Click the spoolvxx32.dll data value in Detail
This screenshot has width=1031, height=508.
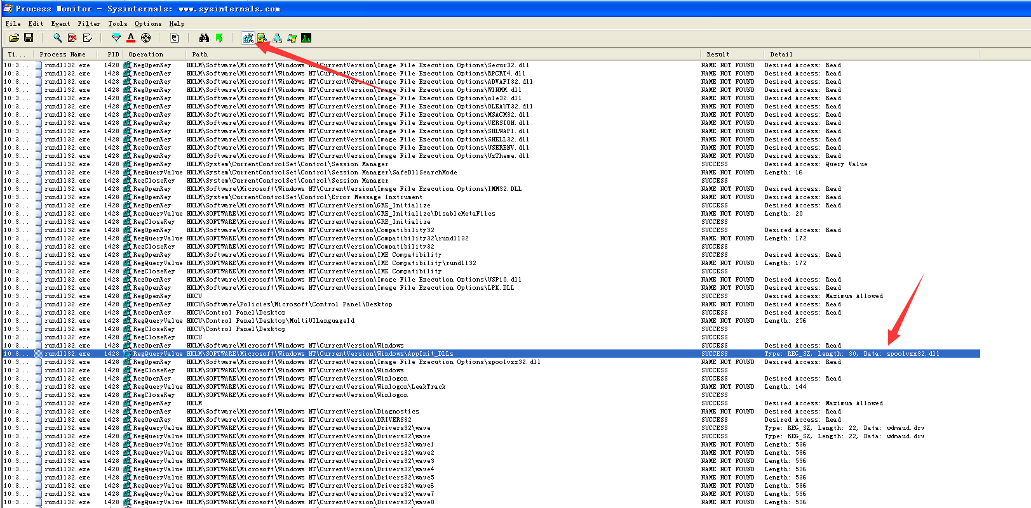[913, 354]
